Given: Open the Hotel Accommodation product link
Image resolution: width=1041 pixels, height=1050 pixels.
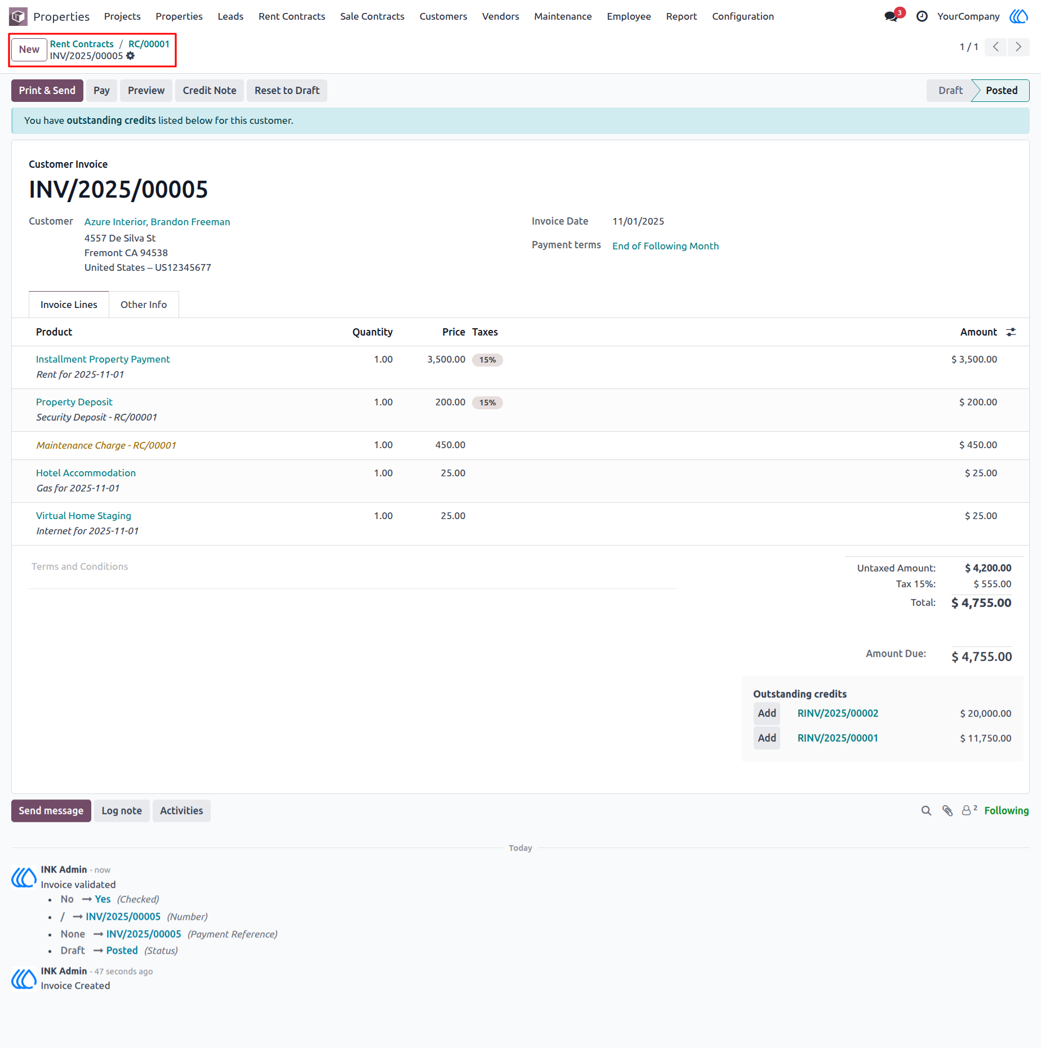Looking at the screenshot, I should [x=86, y=473].
